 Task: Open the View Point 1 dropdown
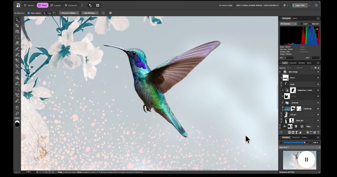[299, 147]
